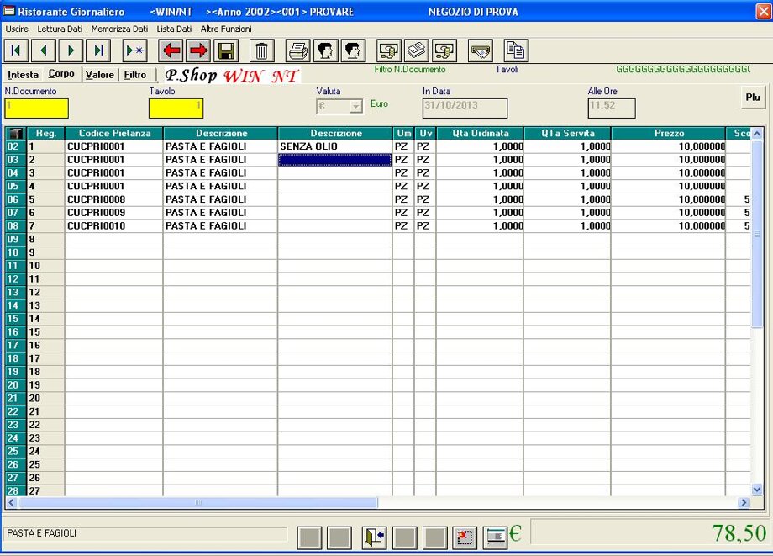
Task: Click the new record arrow-asterisk button
Action: pos(135,50)
